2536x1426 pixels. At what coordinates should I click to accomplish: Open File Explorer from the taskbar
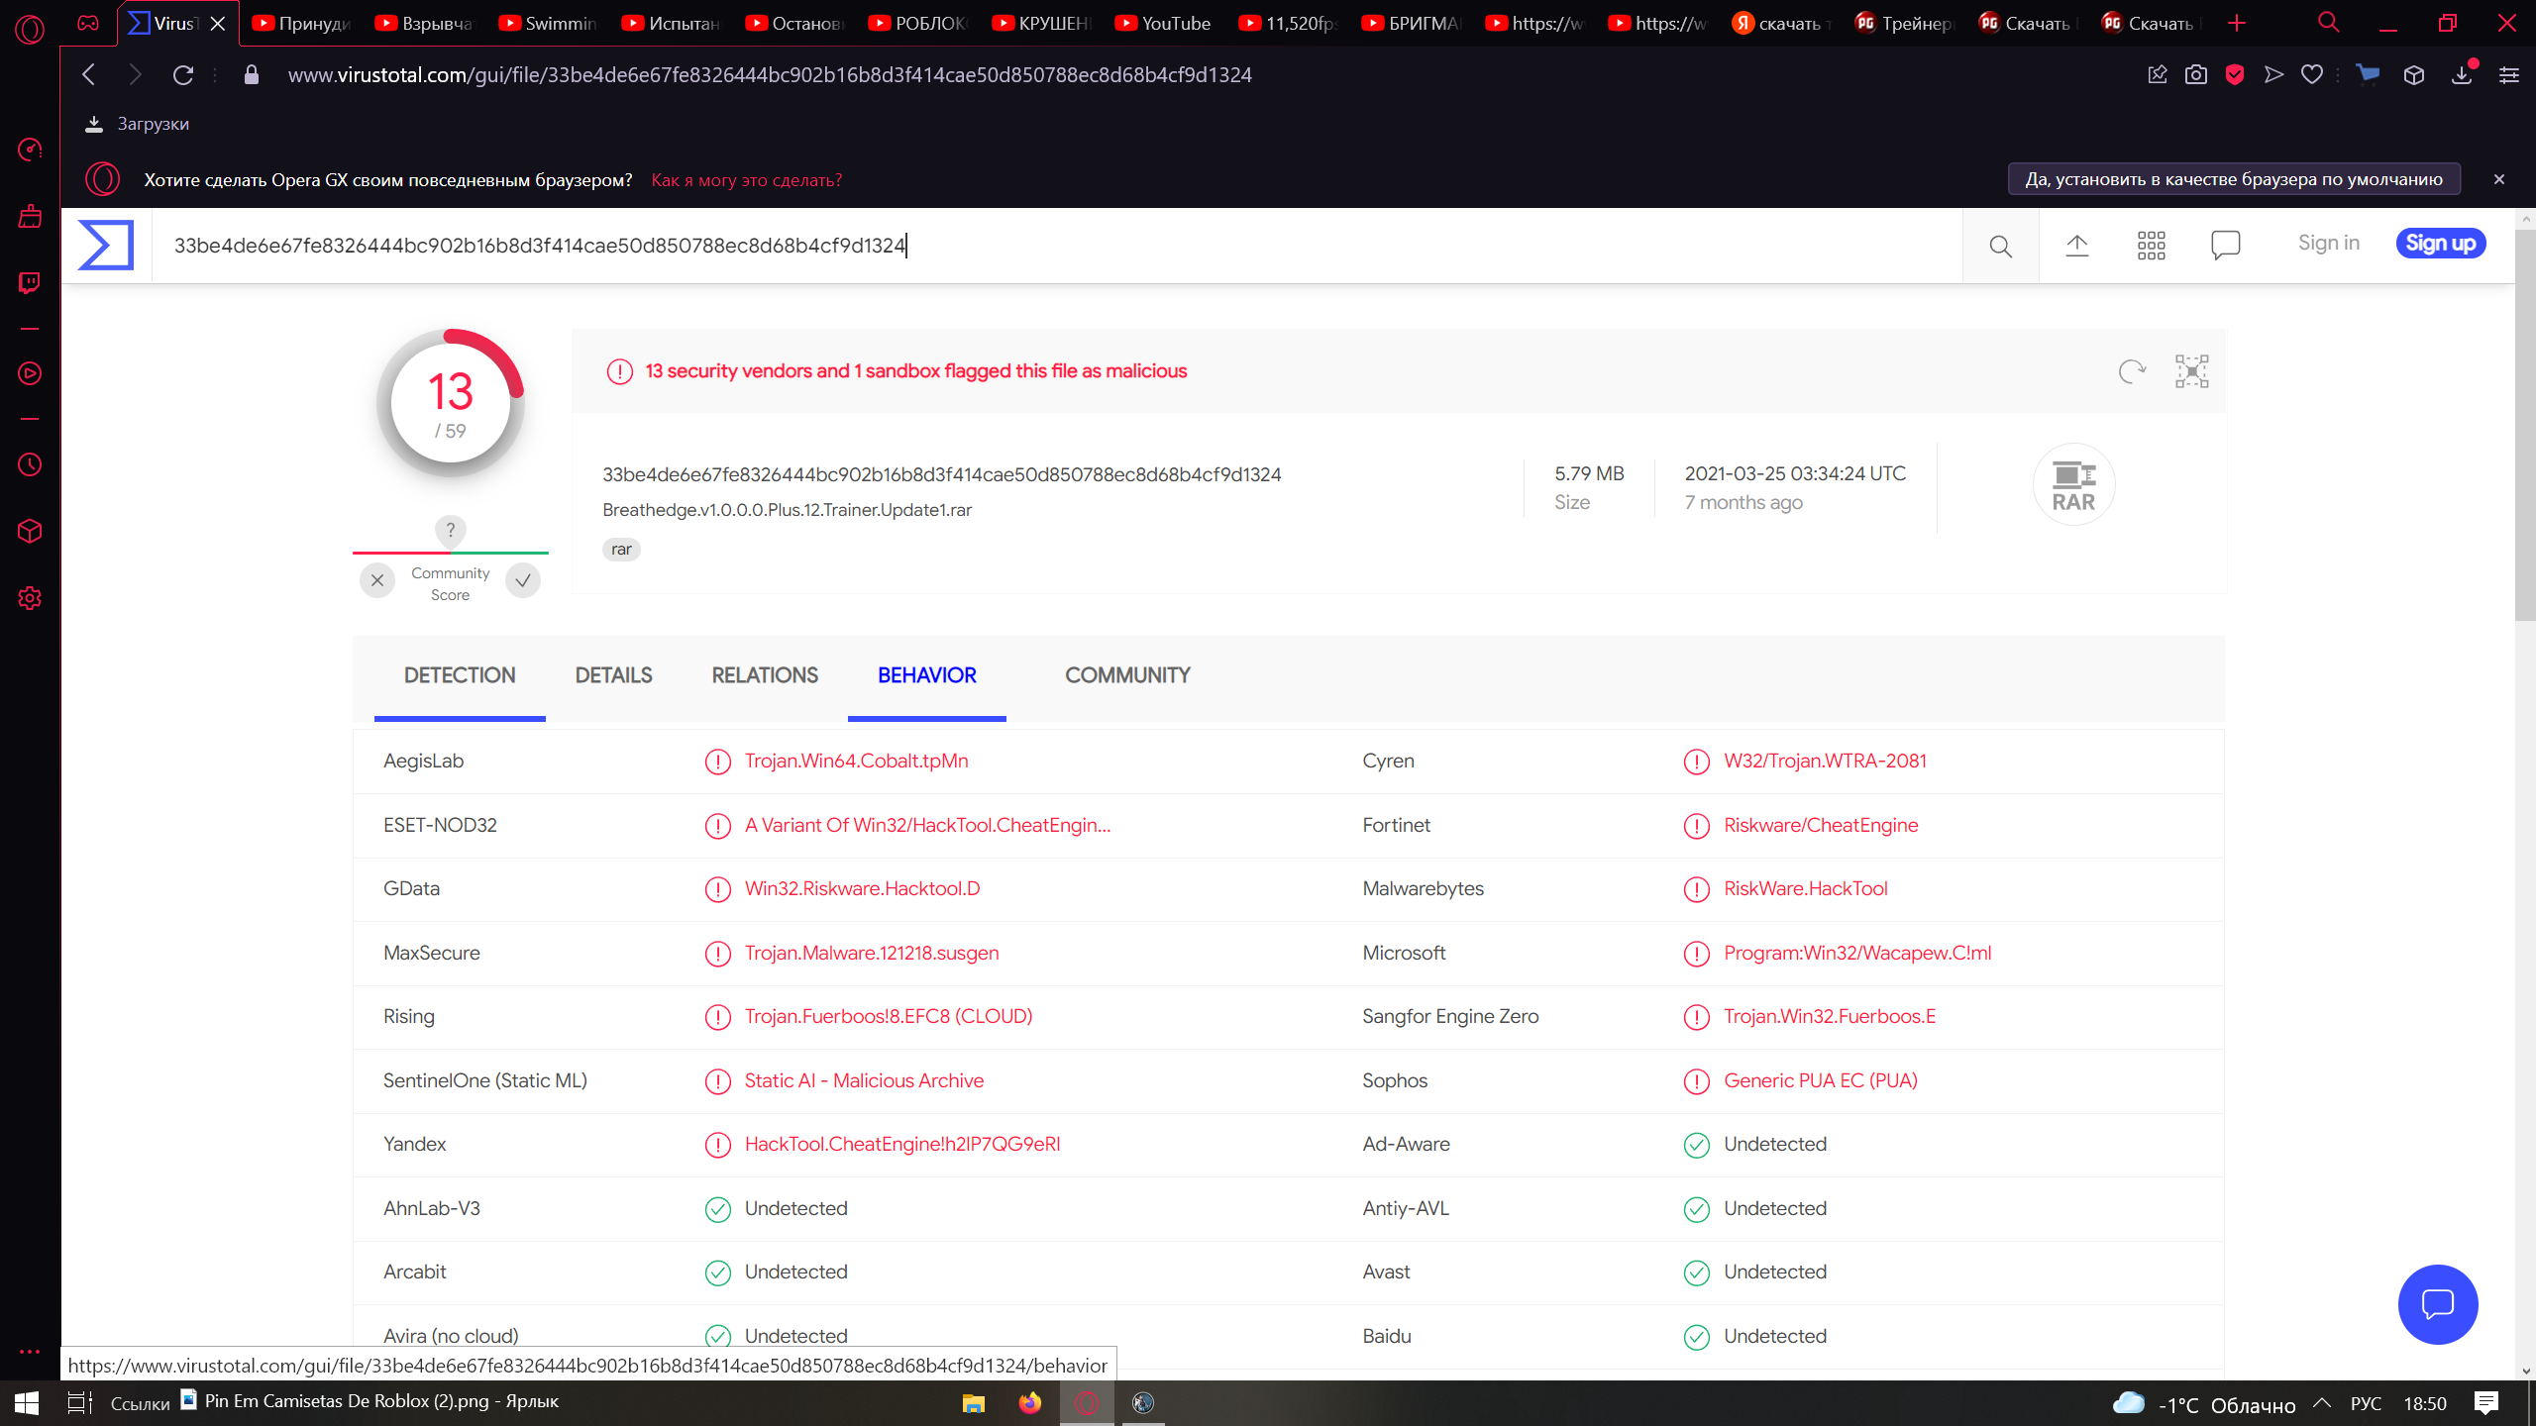pyautogui.click(x=974, y=1403)
